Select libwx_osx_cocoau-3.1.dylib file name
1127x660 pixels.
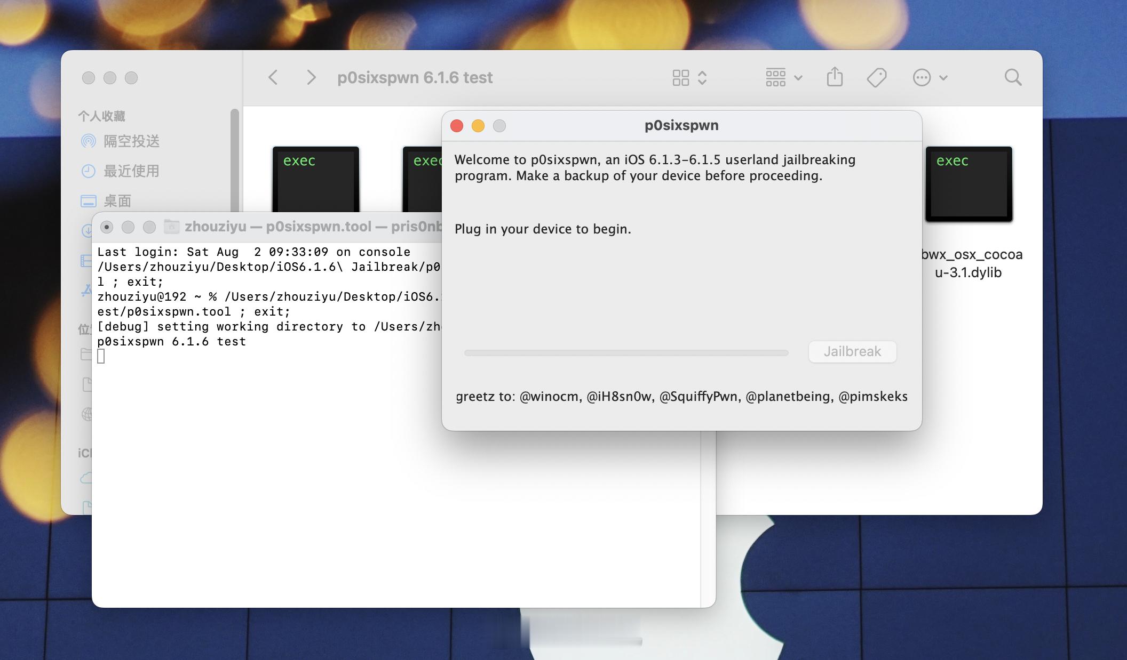pyautogui.click(x=972, y=263)
